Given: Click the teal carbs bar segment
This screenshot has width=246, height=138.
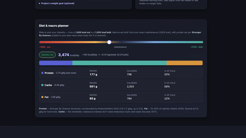Looking at the screenshot, I should click(119, 63).
